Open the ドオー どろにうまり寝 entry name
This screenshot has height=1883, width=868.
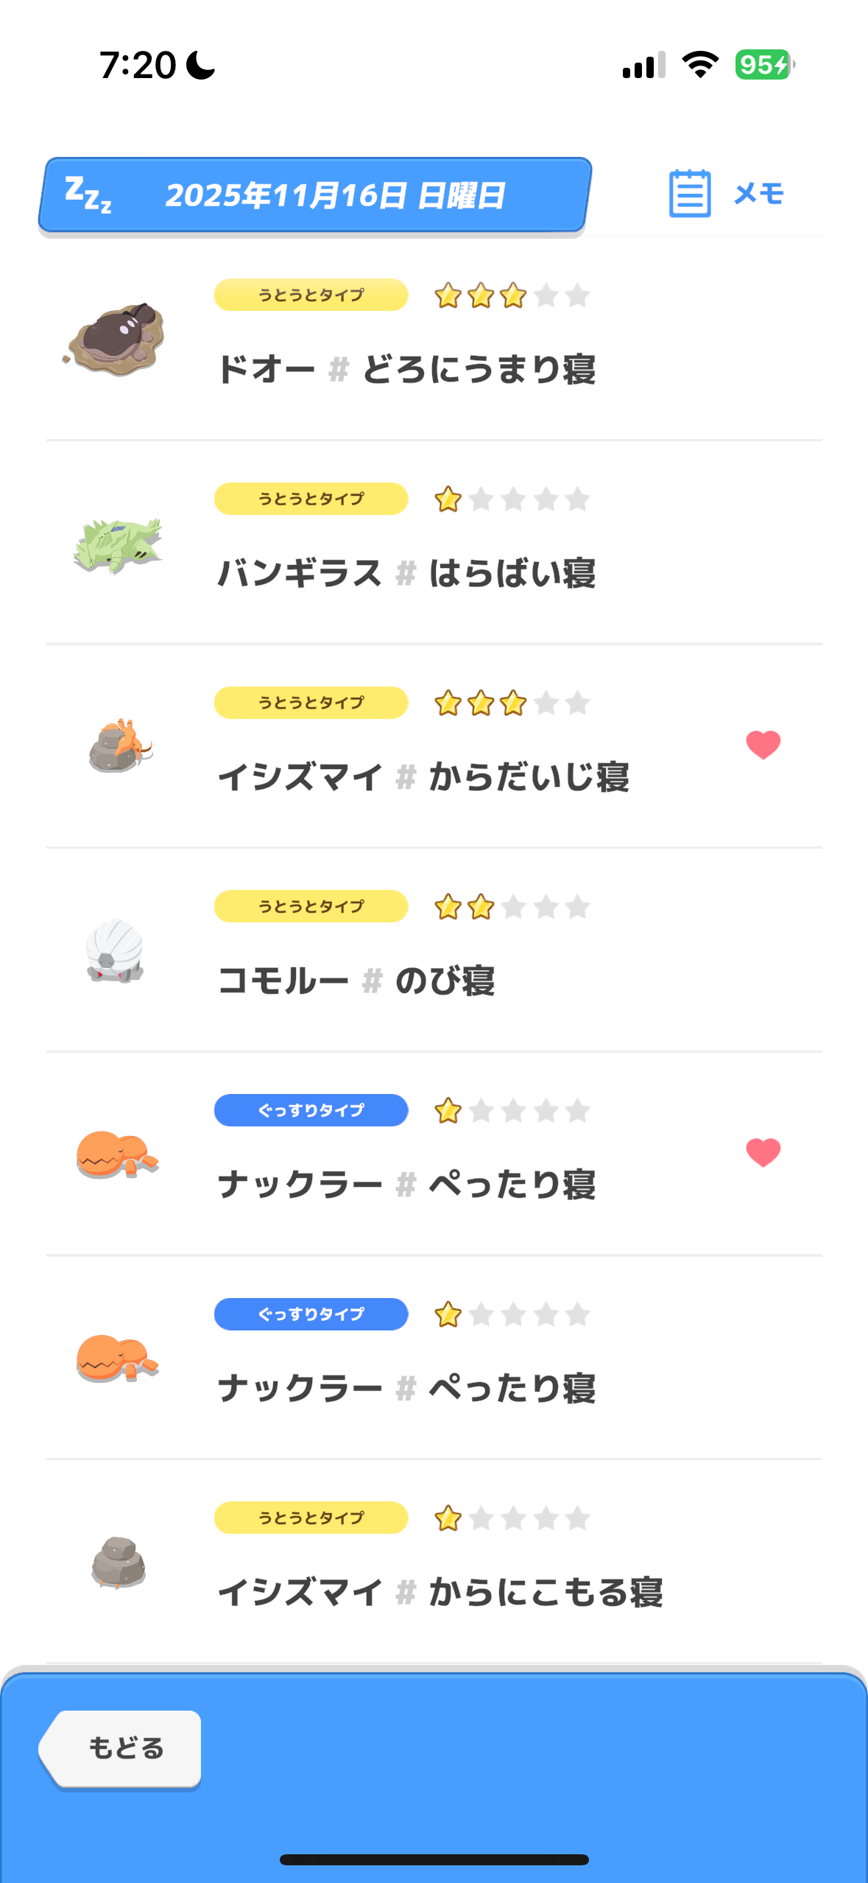tap(406, 369)
